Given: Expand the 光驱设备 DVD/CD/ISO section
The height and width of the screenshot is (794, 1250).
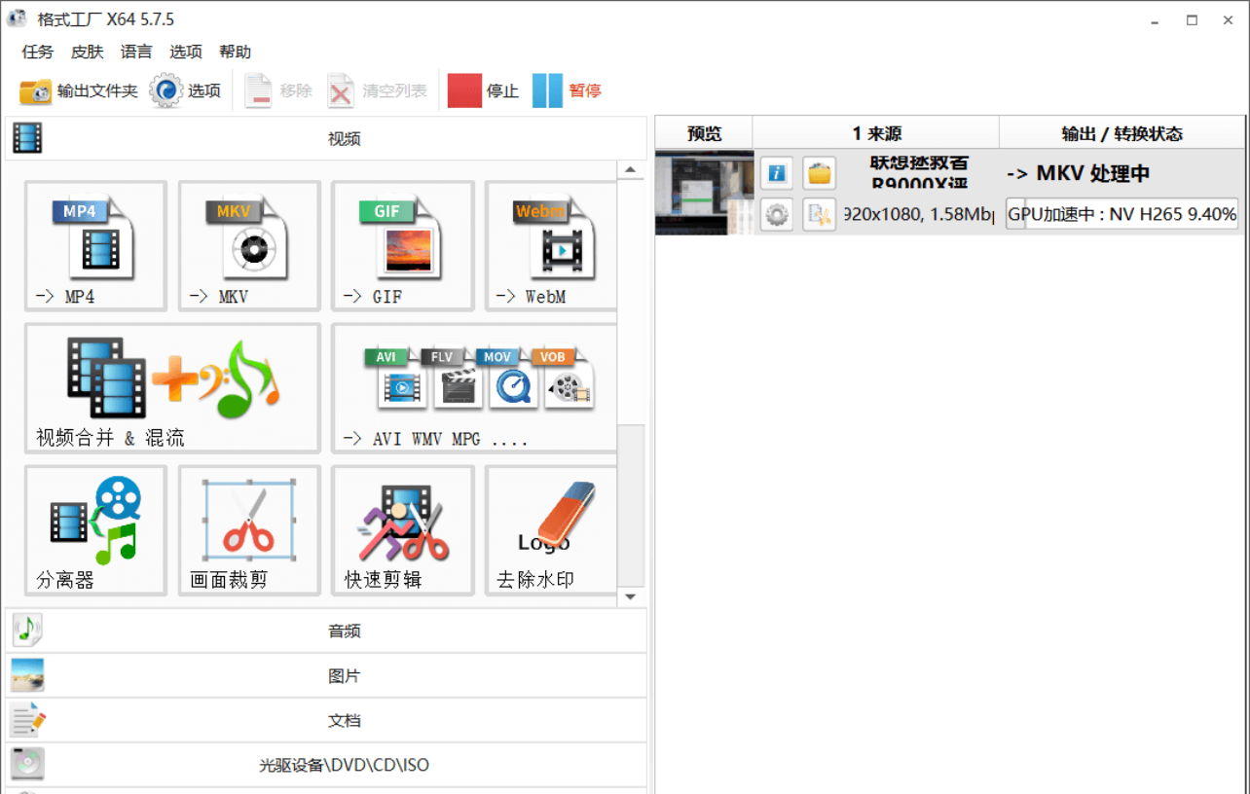Looking at the screenshot, I should [344, 765].
